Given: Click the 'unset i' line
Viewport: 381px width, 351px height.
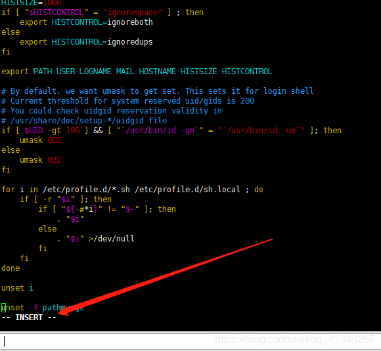Looking at the screenshot, I should point(17,288).
